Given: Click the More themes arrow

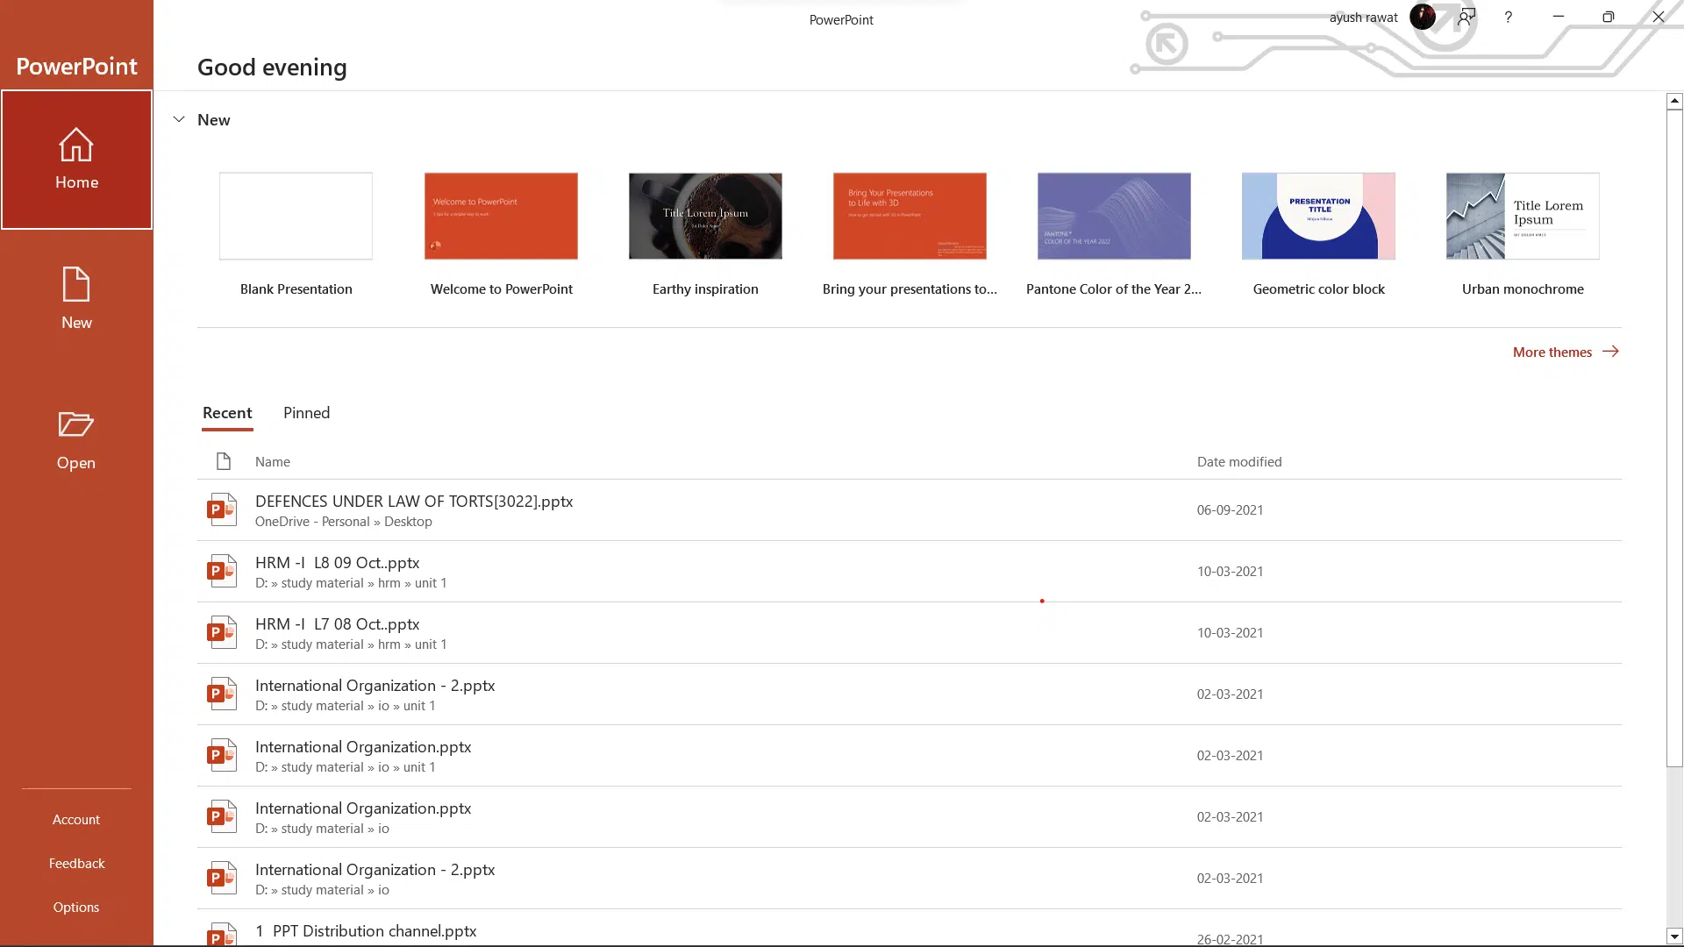Looking at the screenshot, I should click(1610, 352).
